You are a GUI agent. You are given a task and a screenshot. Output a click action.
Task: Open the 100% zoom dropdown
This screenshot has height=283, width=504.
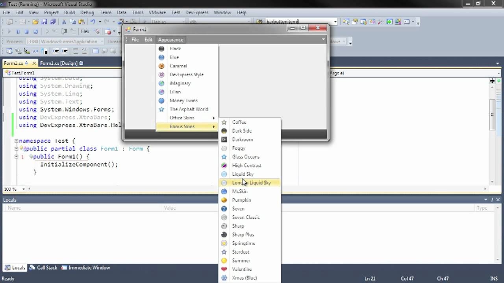[23, 189]
